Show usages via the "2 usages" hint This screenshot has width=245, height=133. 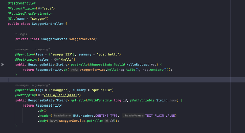coord(21,34)
